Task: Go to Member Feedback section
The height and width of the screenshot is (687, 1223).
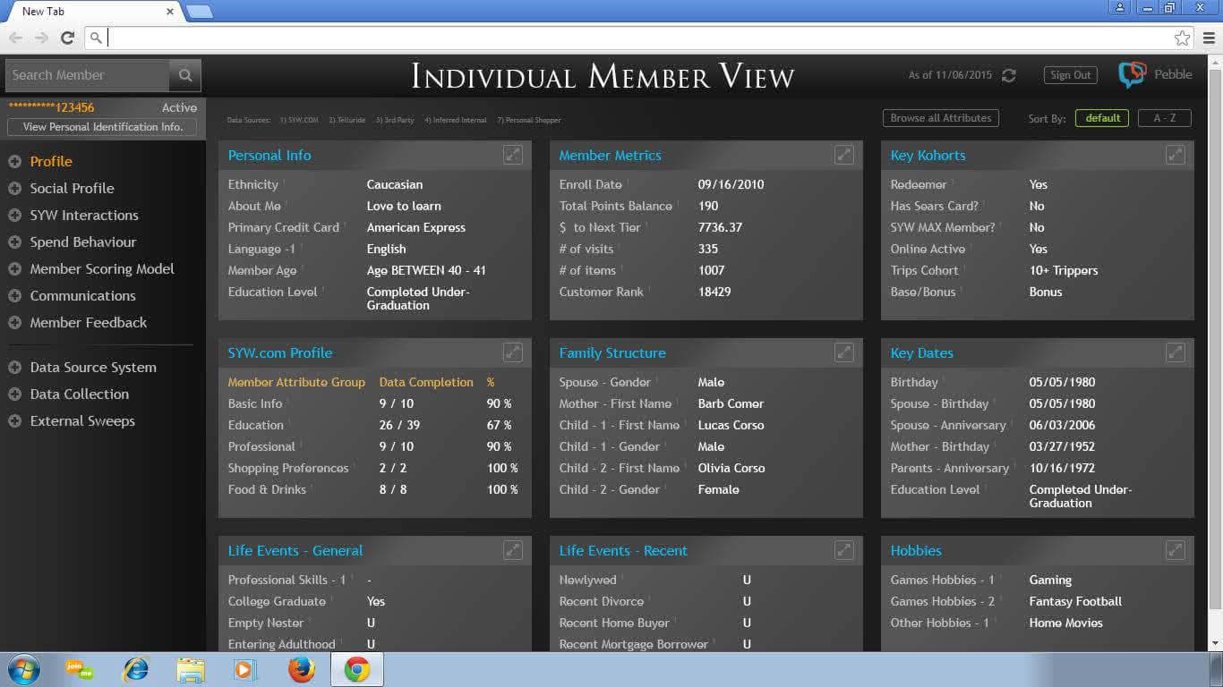Action: click(x=88, y=323)
